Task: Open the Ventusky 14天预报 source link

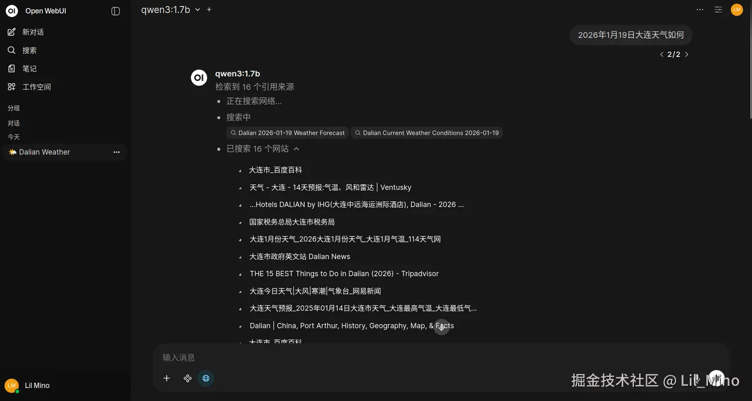Action: point(330,187)
